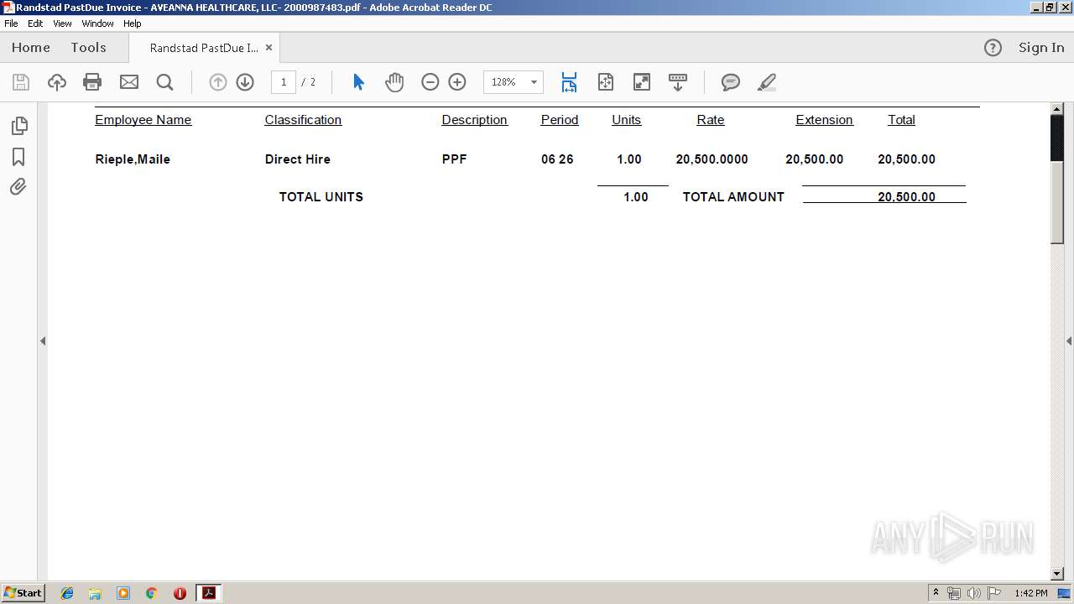Switch to the Home tab
The image size is (1074, 604).
click(x=31, y=48)
